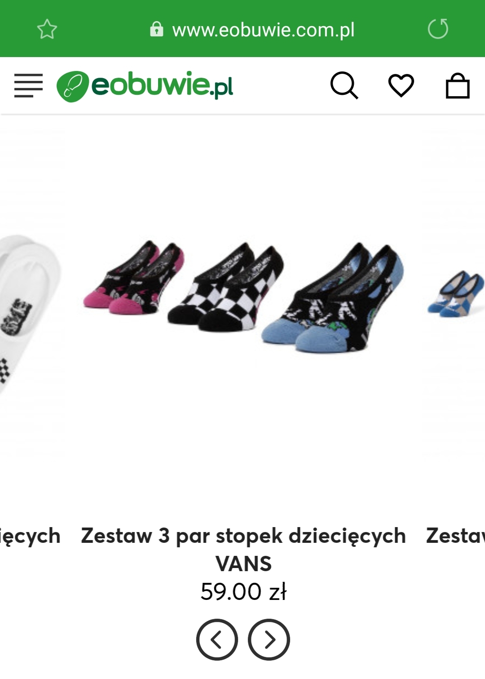This screenshot has height=679, width=485.
Task: Click the VANS brand name
Action: (243, 564)
